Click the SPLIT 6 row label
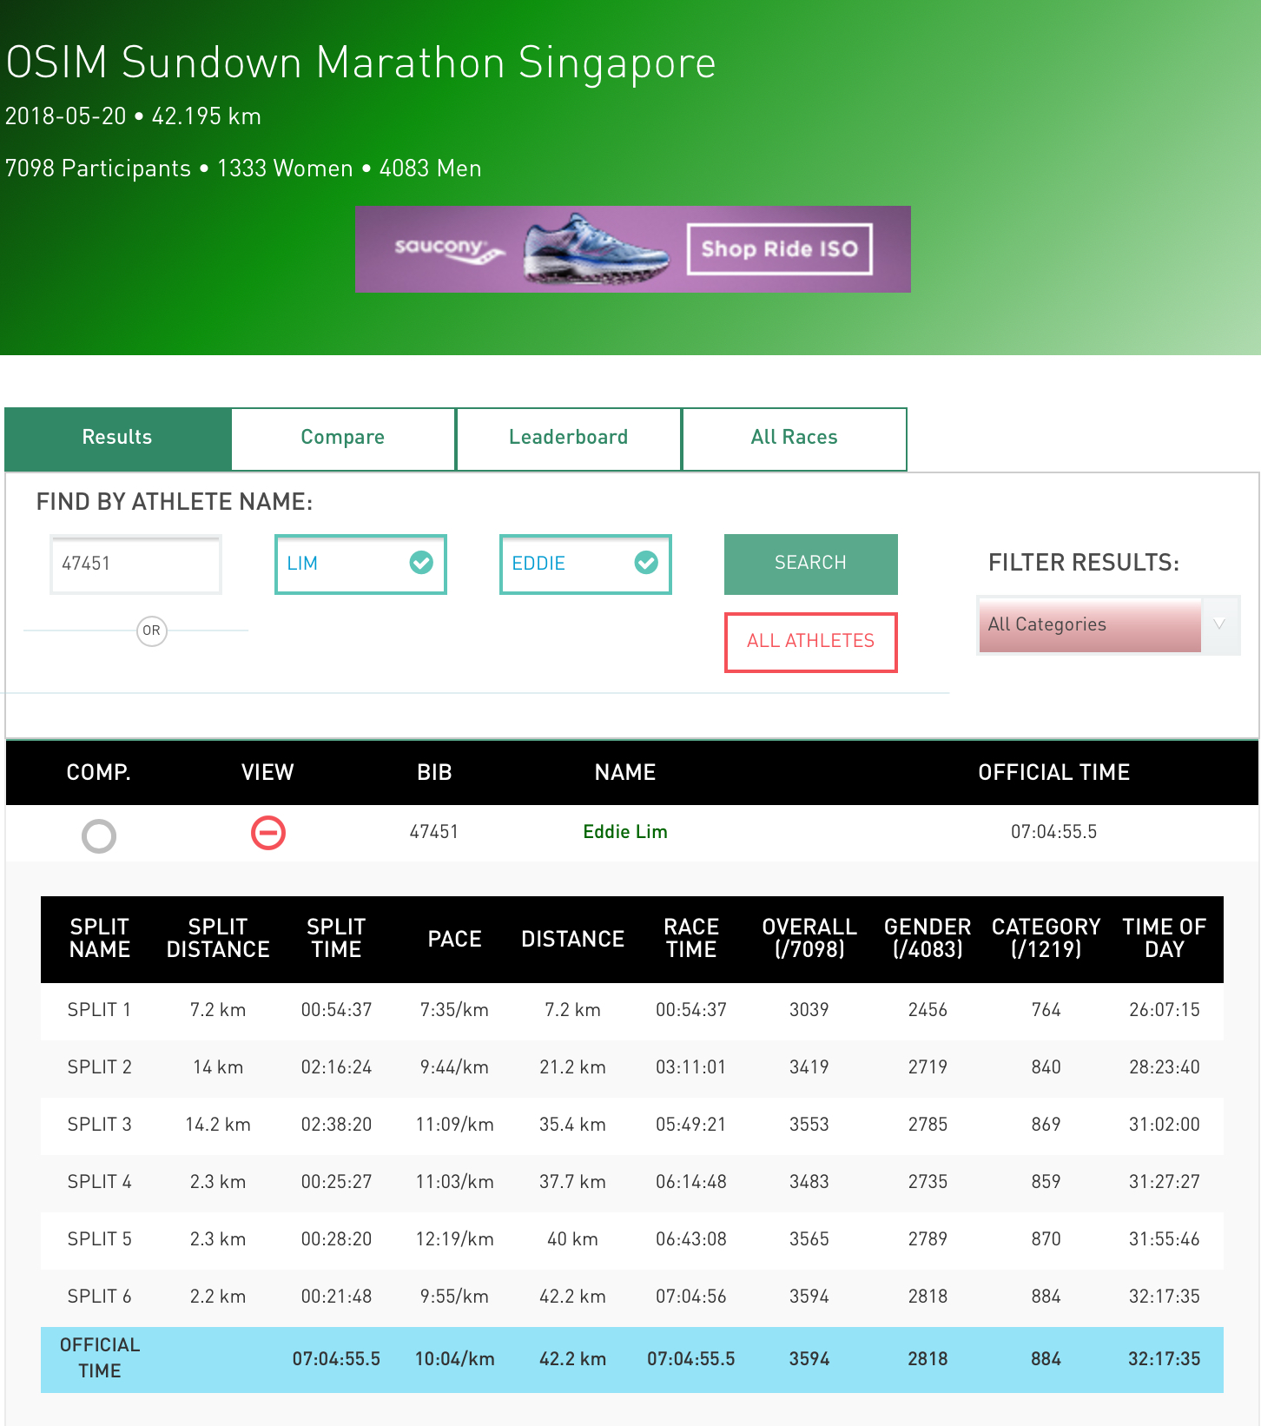The height and width of the screenshot is (1426, 1261). coord(99,1297)
